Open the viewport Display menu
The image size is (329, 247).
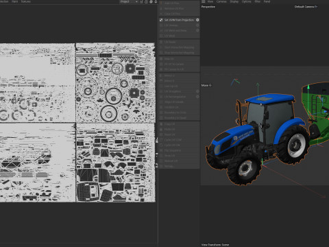[x=234, y=1]
